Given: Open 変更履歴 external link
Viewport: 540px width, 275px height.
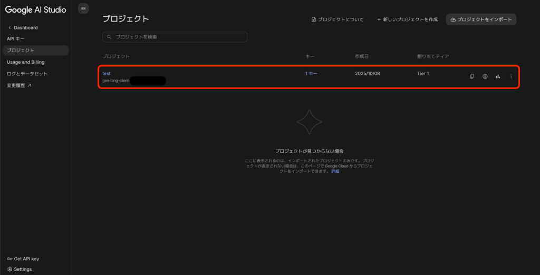Looking at the screenshot, I should click(19, 85).
